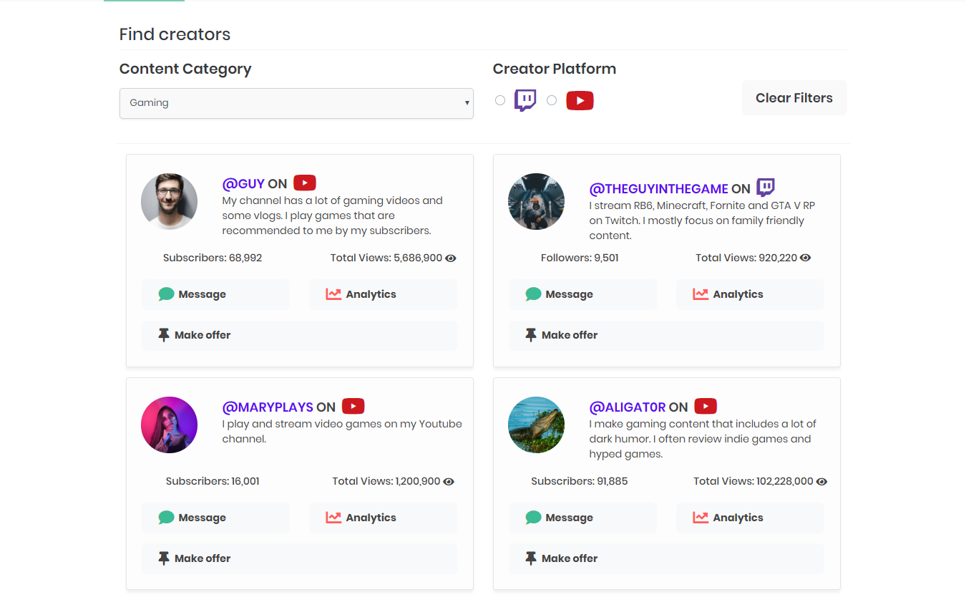View Analytics for @MARYPLAYS
966x615 pixels.
coord(383,518)
